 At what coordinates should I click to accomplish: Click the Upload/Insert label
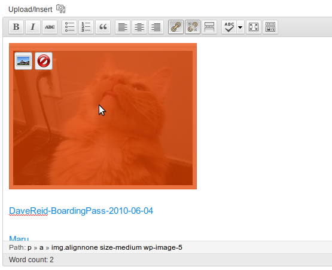[x=31, y=10]
